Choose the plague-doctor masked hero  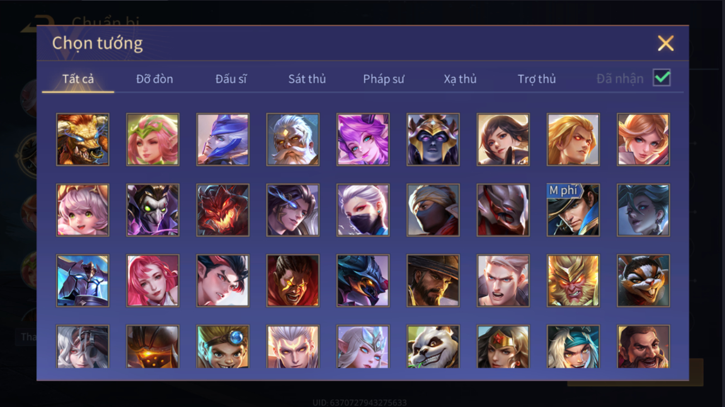tap(153, 210)
